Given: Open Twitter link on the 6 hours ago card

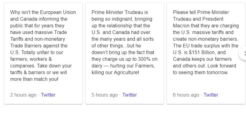Looking at the screenshot, I should 211,95.
